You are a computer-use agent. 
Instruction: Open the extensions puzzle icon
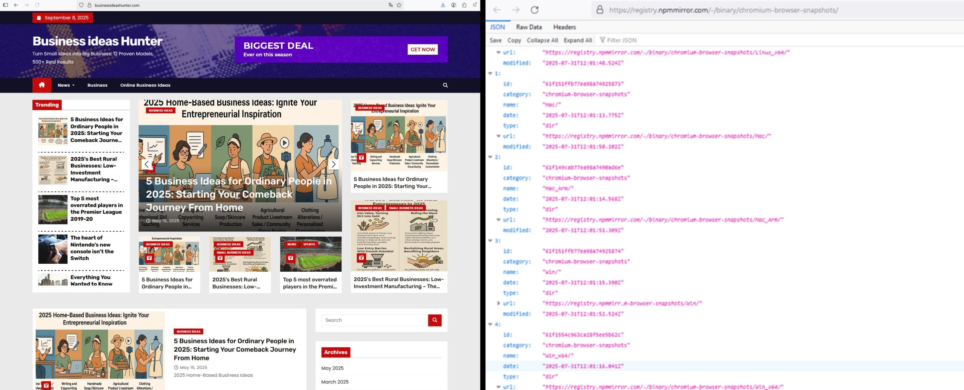464,5
